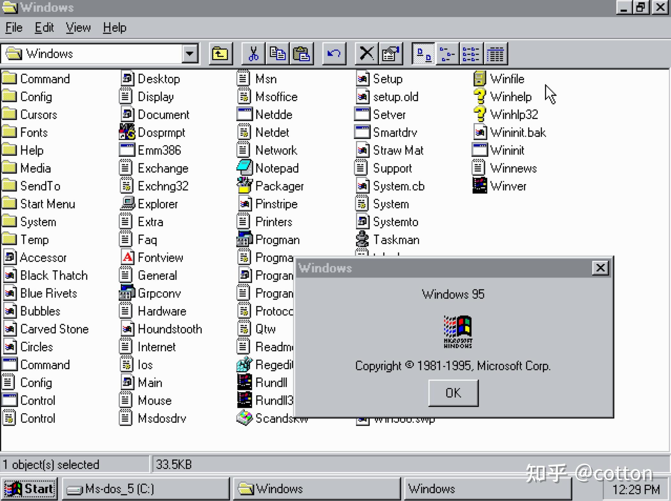Switch to Large Icons view
Screen dimensions: 671x501
tap(424, 53)
